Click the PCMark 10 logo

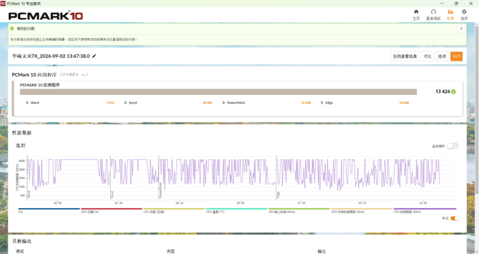pyautogui.click(x=46, y=15)
